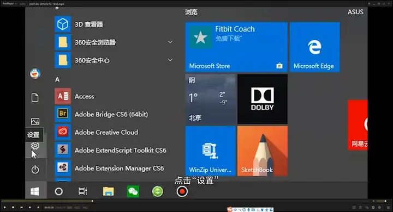The width and height of the screenshot is (393, 212).
Task: Open the Sogou soft keyboard icon
Action: point(253,210)
